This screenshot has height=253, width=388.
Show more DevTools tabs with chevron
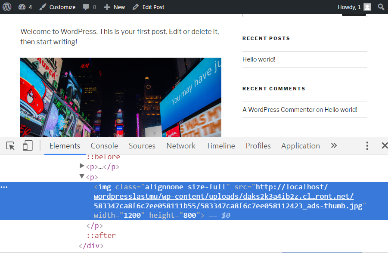[334, 146]
